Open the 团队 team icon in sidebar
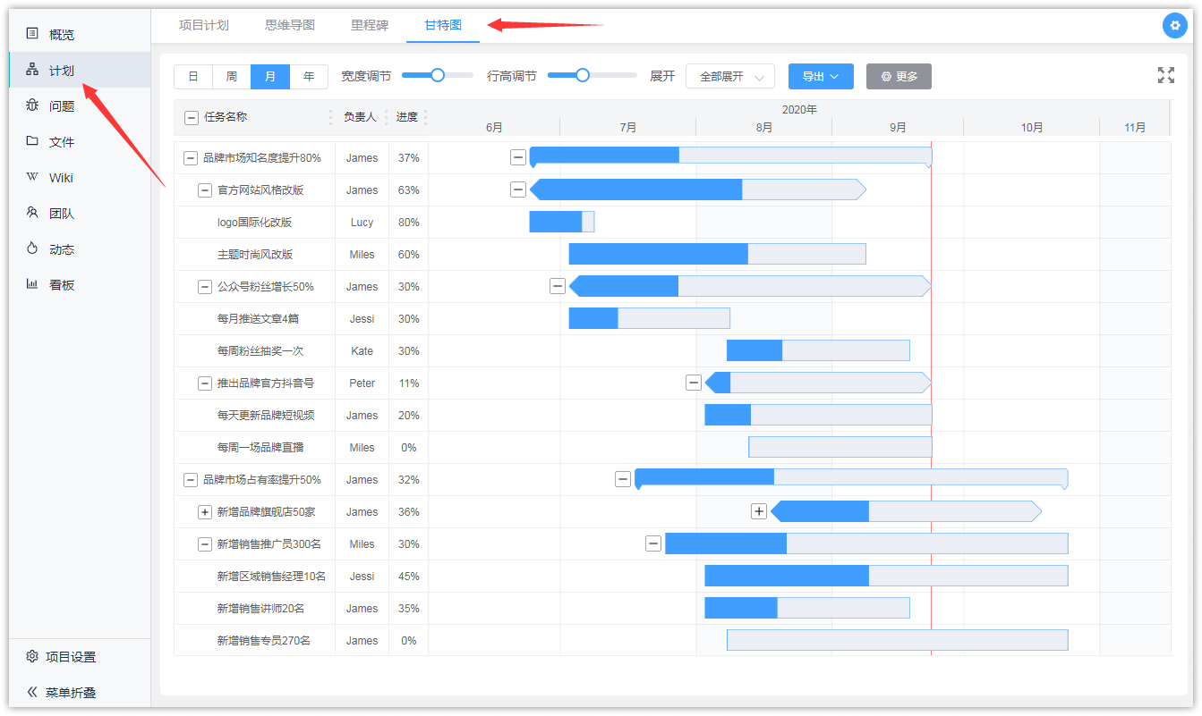This screenshot has width=1202, height=716. (x=32, y=213)
